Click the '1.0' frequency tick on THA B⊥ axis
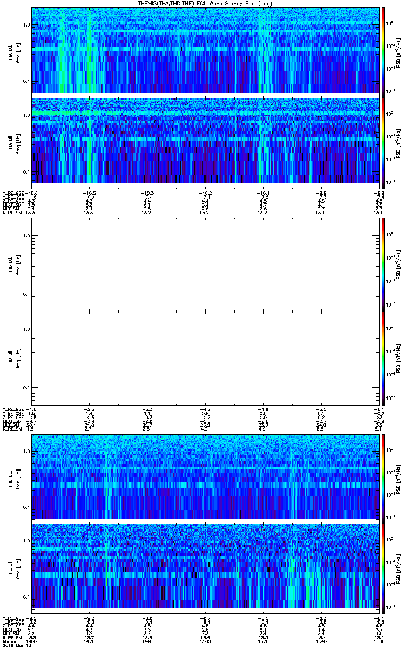This screenshot has width=405, height=649. [26, 25]
